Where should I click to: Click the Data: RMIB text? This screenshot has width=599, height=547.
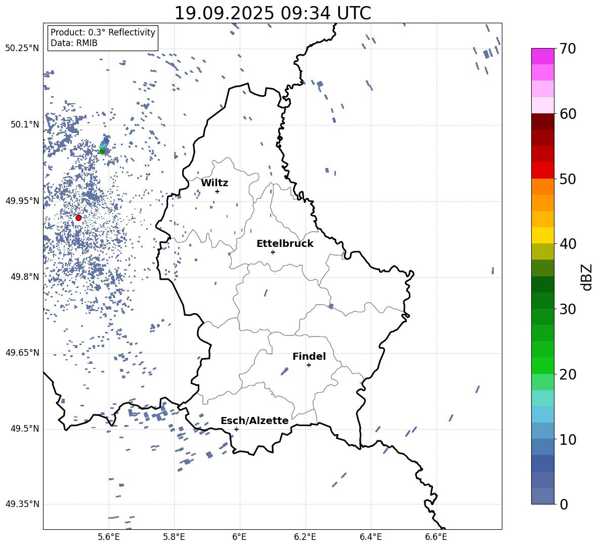point(74,43)
